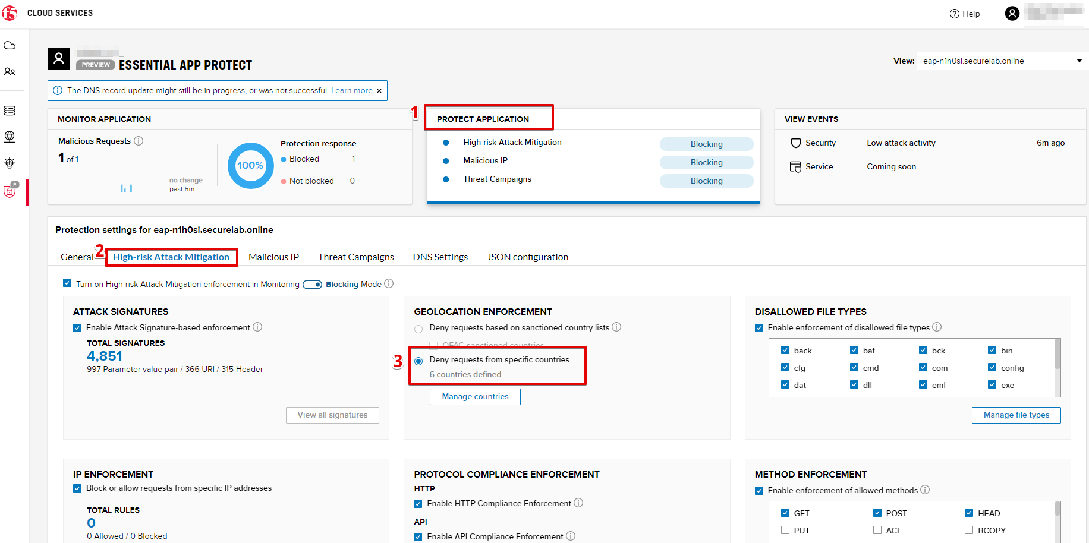
Task: Click the Help link in header
Action: point(971,14)
